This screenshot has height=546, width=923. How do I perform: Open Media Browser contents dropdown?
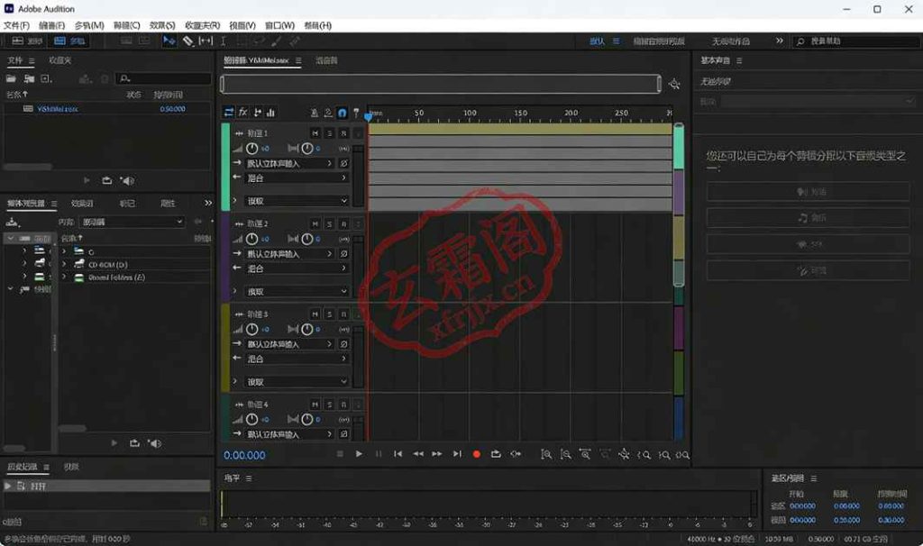pos(132,222)
